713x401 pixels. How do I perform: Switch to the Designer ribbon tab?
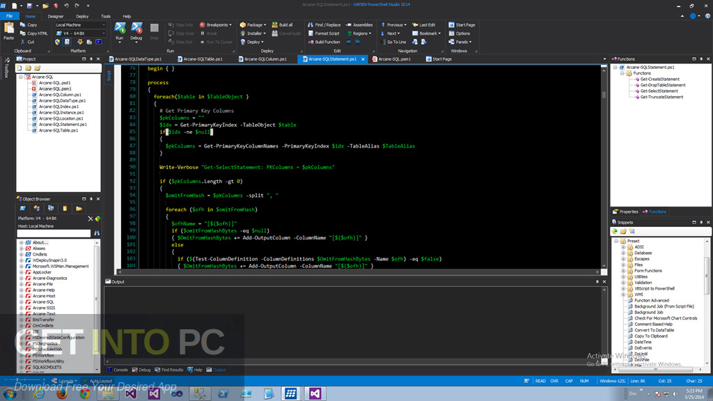(x=56, y=17)
